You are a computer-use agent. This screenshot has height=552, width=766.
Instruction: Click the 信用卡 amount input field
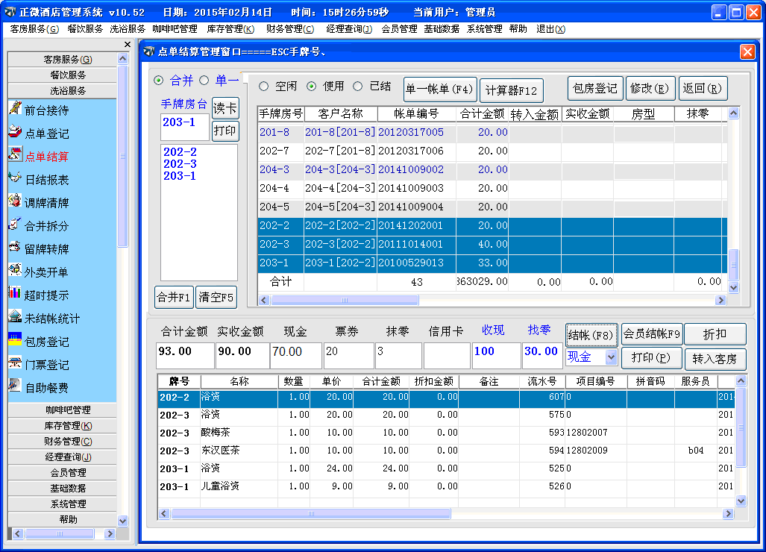pos(445,355)
